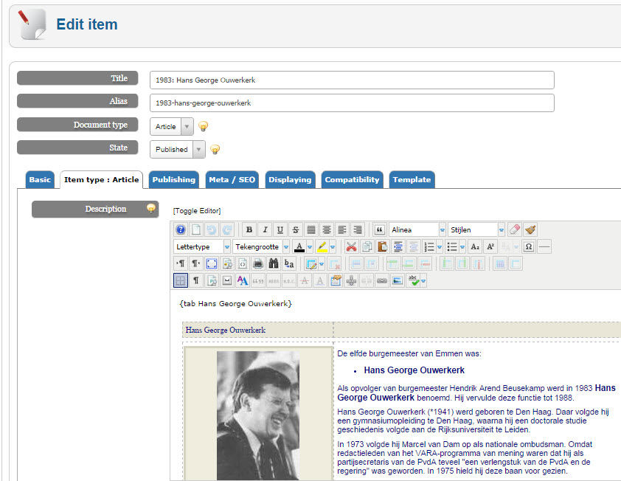This screenshot has width=621, height=481.
Task: Apply the black text color swatch
Action: click(x=299, y=247)
